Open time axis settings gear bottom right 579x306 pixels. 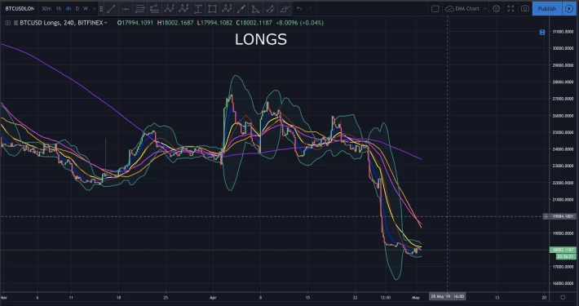point(563,297)
